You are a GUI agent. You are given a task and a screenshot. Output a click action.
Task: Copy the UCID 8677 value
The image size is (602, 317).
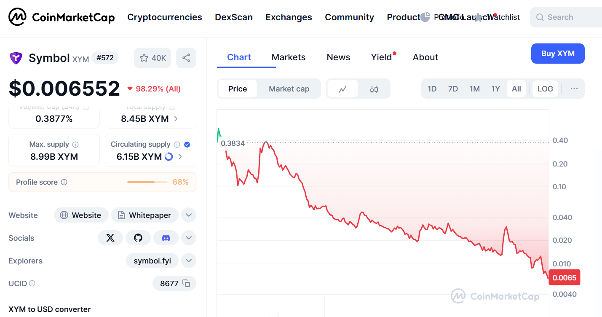186,284
